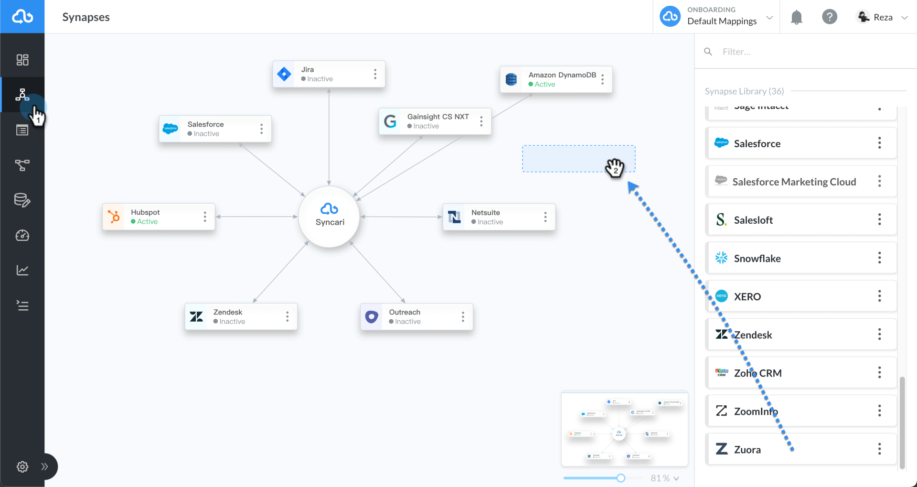Select Zuora in the Synapse Library
This screenshot has width=917, height=487.
click(801, 449)
